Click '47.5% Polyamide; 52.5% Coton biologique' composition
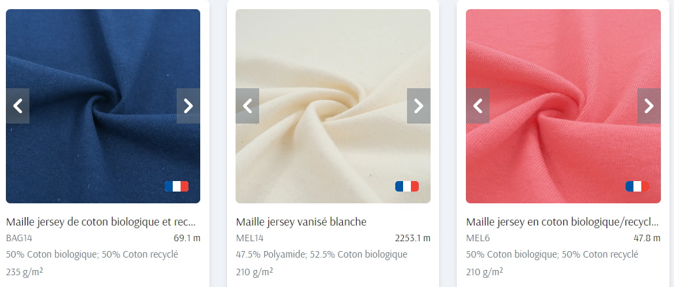The width and height of the screenshot is (674, 287). [x=321, y=254]
